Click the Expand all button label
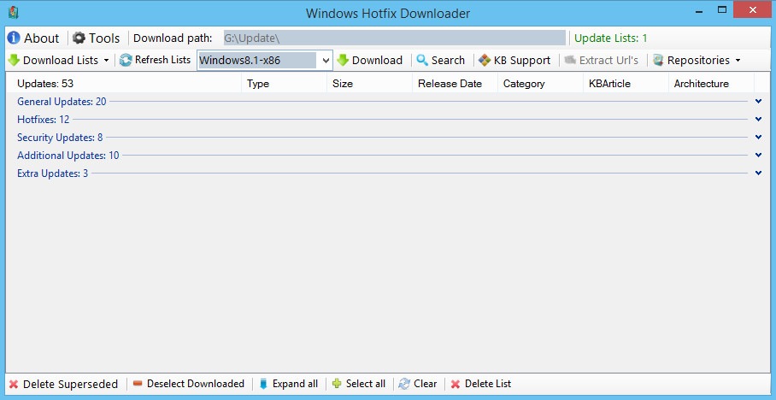The height and width of the screenshot is (400, 776). [296, 384]
